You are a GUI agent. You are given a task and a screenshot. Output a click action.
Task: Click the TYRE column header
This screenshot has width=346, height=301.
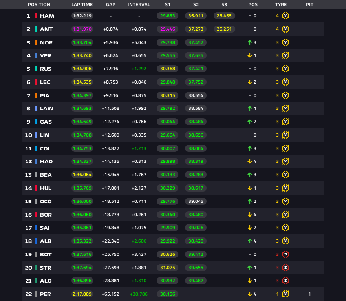[x=281, y=5]
